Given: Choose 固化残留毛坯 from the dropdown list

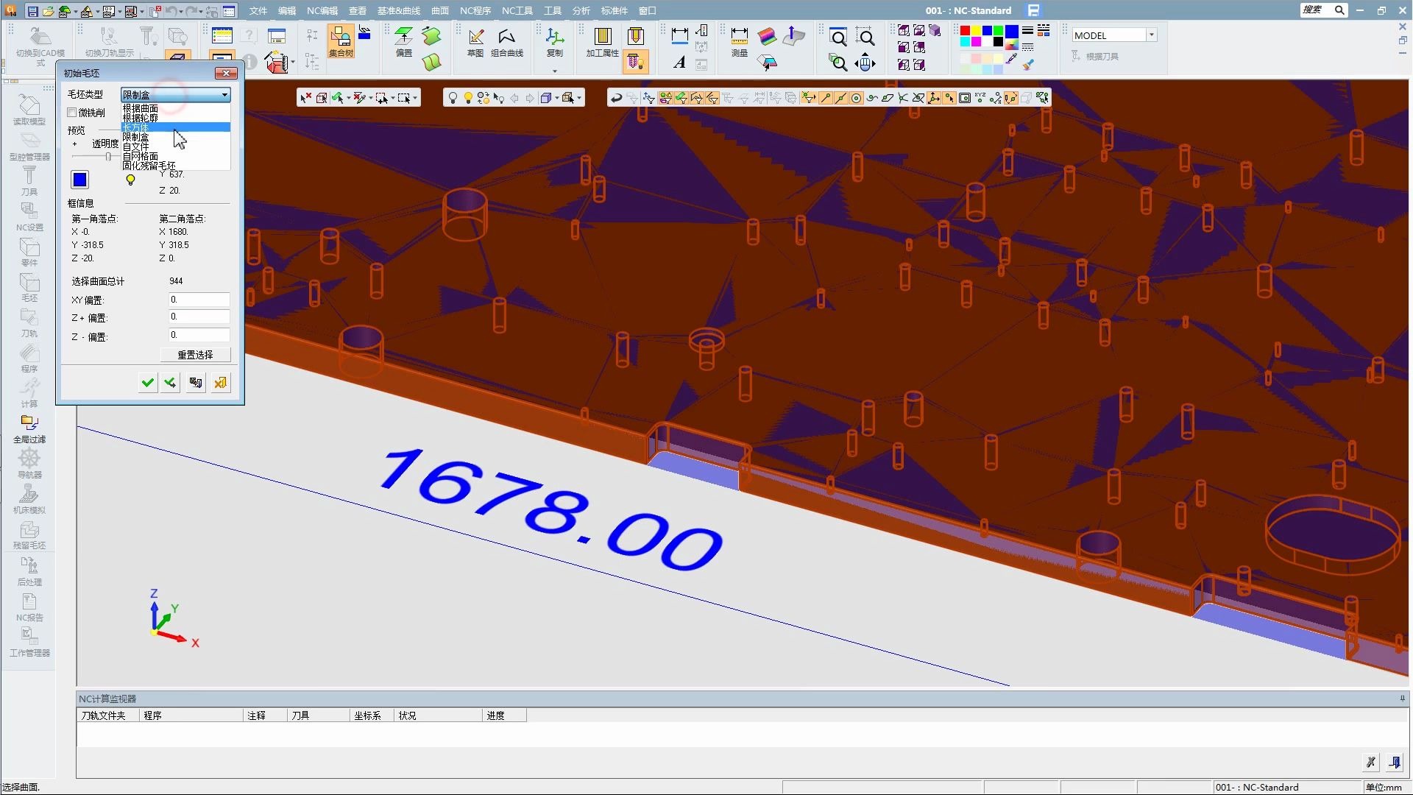Looking at the screenshot, I should 149,166.
